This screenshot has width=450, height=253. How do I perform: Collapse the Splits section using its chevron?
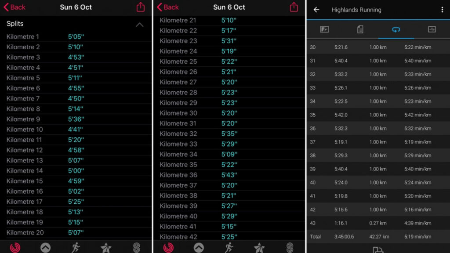(x=139, y=25)
